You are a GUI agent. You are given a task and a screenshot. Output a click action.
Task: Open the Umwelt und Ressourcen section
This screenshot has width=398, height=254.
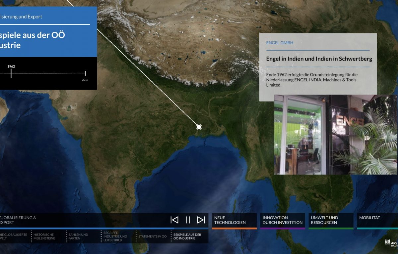point(331,221)
